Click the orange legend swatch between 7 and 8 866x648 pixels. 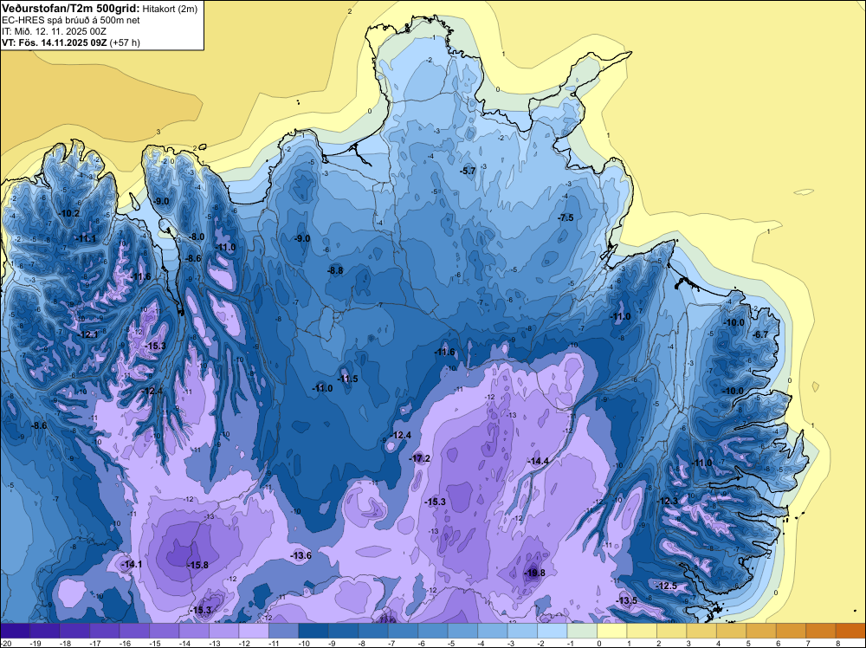822,631
